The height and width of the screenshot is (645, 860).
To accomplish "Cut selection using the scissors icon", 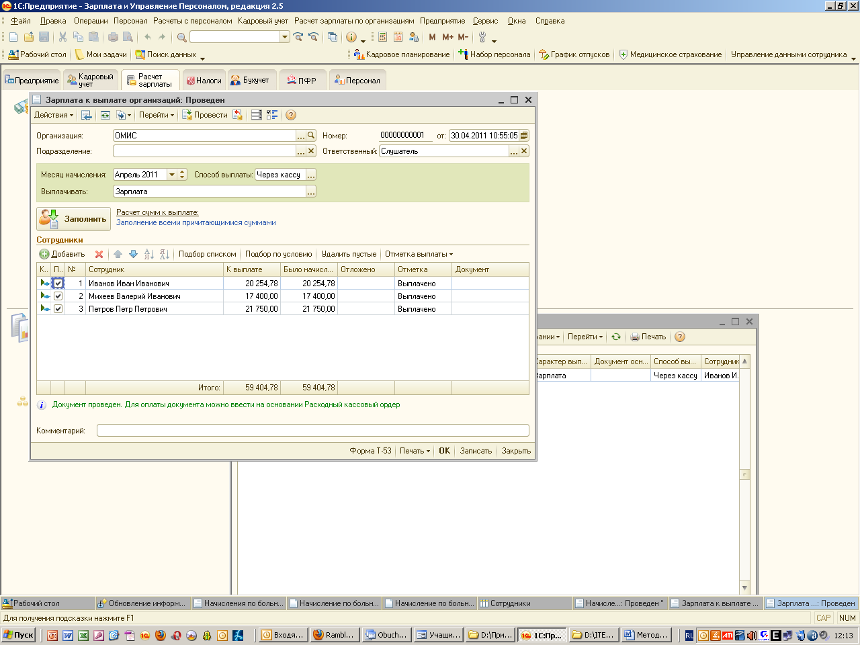I will pyautogui.click(x=62, y=37).
